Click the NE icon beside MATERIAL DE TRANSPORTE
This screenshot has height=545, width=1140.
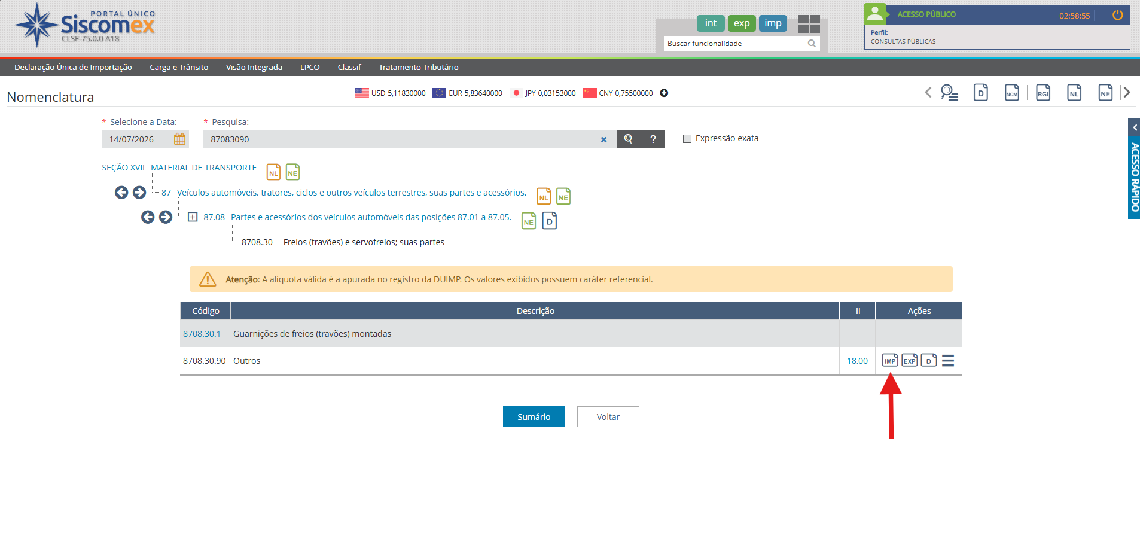coord(292,172)
